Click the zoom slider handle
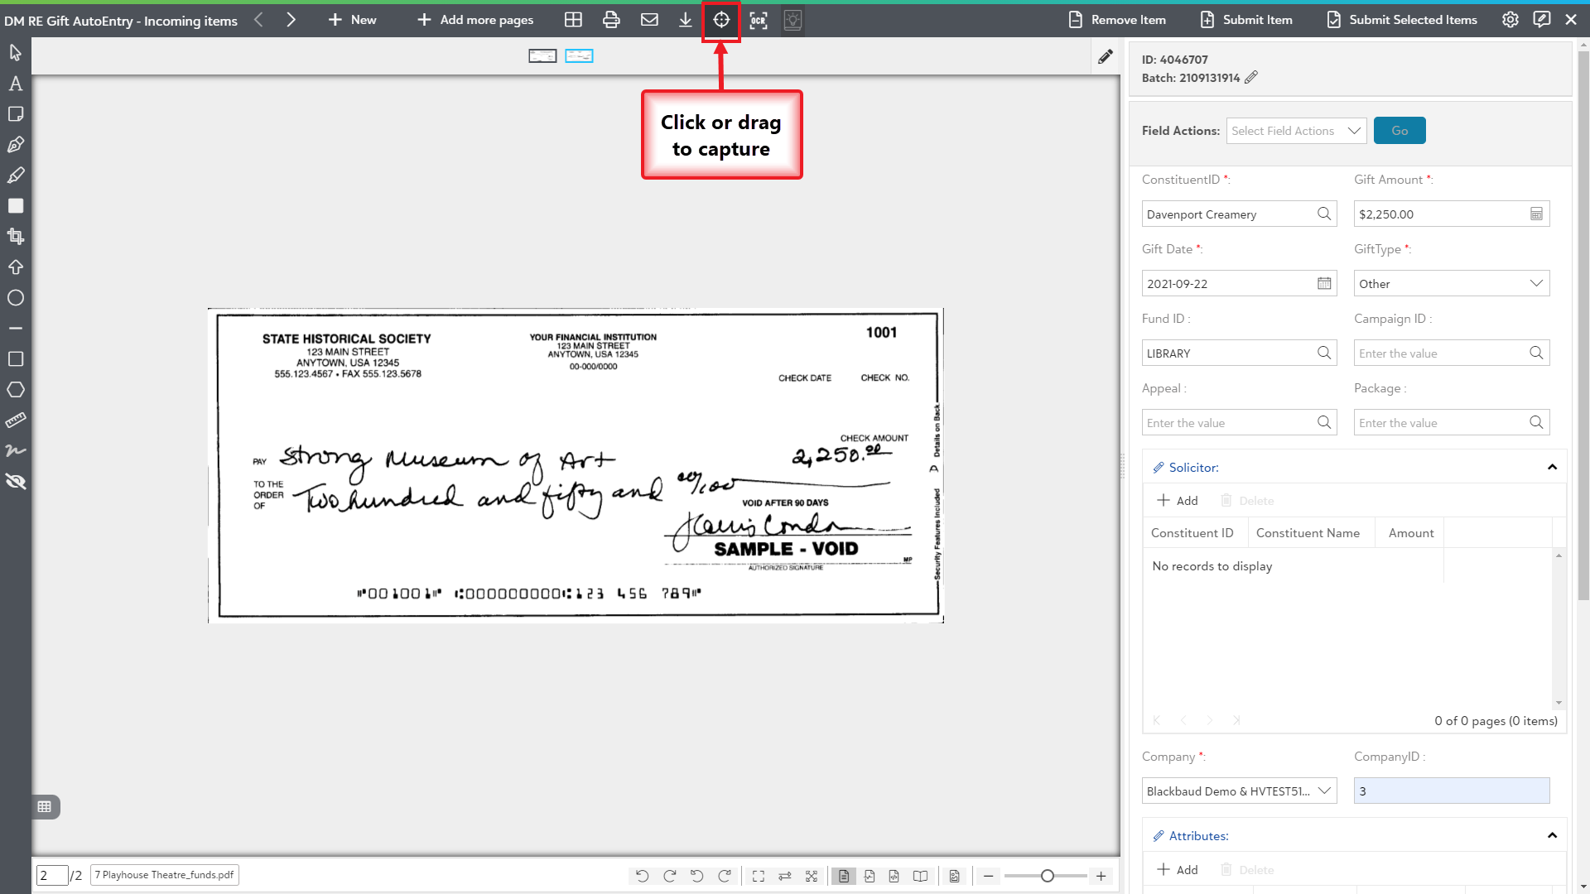This screenshot has height=894, width=1590. pos(1048,876)
